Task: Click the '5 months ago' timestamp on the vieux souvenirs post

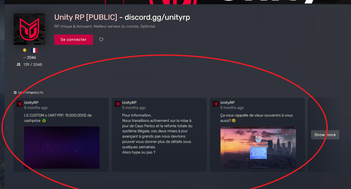Action: (x=232, y=108)
